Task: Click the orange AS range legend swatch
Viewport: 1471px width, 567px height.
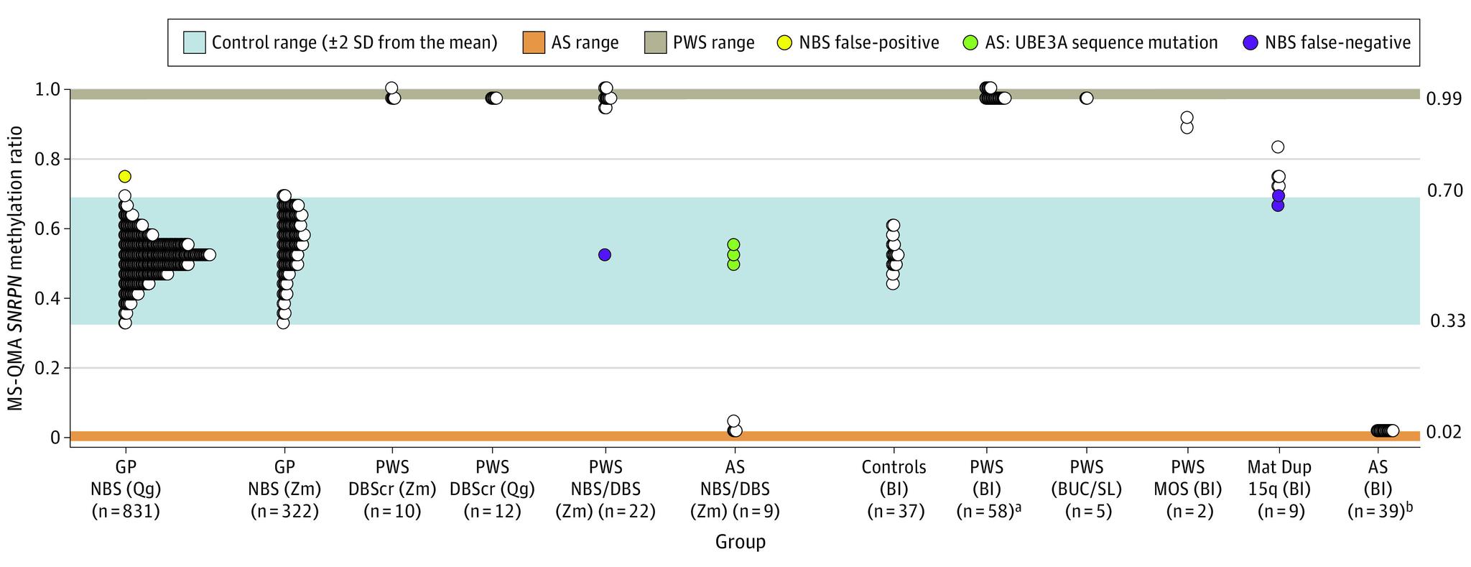Action: click(534, 42)
